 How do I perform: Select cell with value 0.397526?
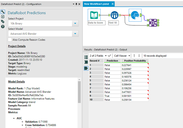coord(135,73)
